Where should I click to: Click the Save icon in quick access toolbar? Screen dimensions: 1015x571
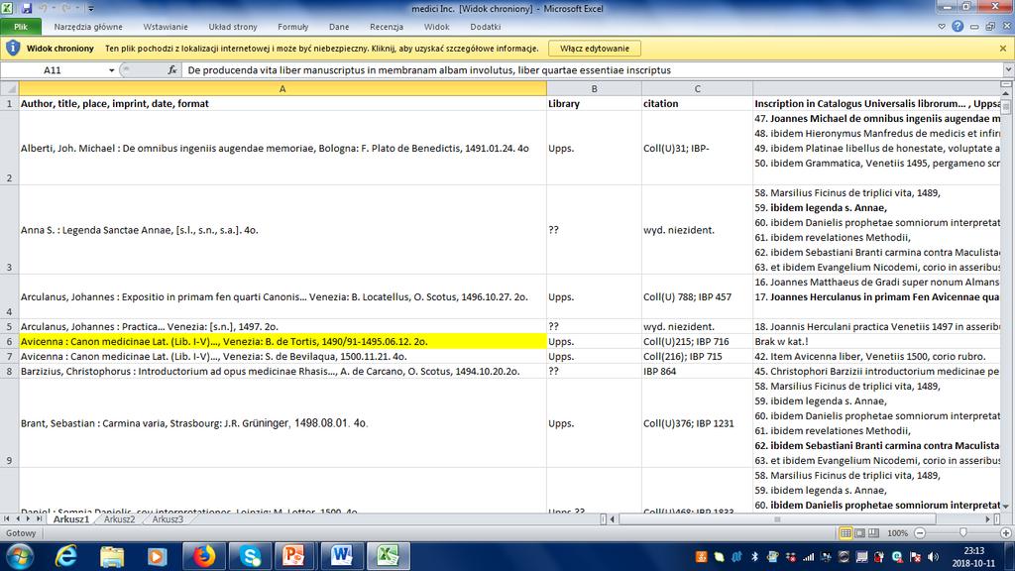click(x=27, y=8)
